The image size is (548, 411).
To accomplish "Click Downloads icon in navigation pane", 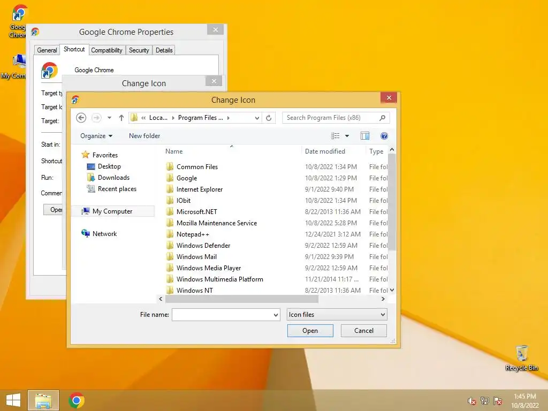I will 91,178.
